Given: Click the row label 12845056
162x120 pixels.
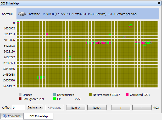Looking at the screenshot, I should click(x=9, y=69).
